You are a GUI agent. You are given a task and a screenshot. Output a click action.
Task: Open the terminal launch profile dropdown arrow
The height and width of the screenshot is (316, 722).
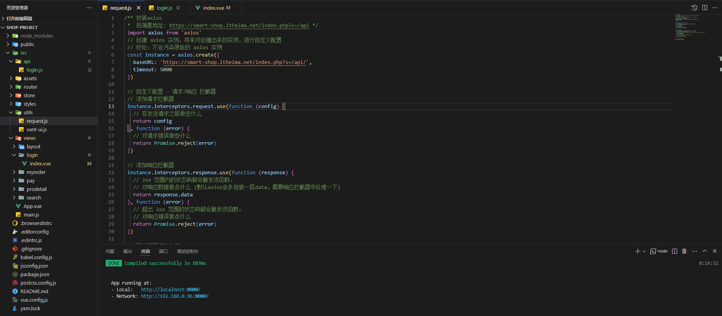pyautogui.click(x=644, y=251)
